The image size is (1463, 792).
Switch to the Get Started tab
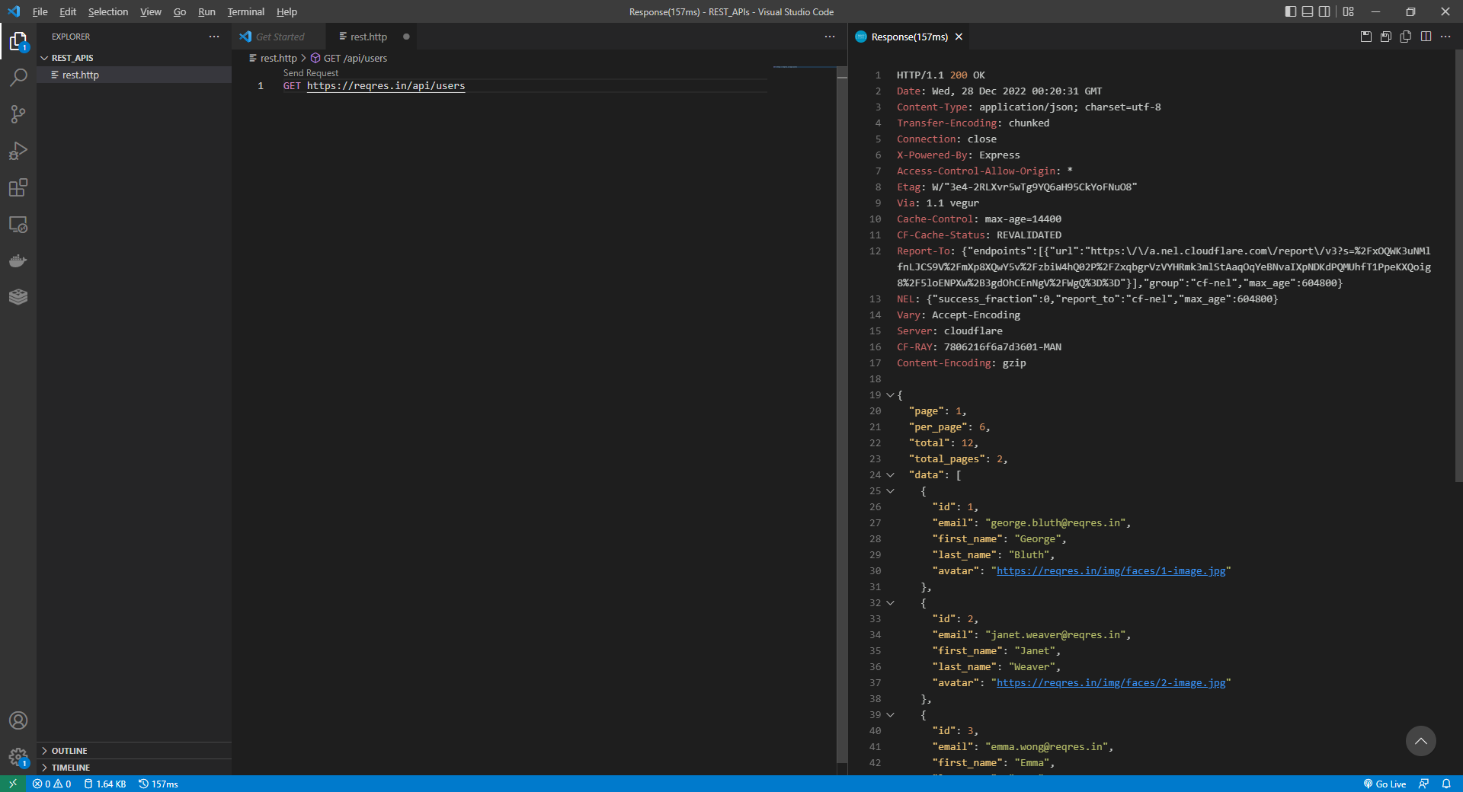[279, 37]
